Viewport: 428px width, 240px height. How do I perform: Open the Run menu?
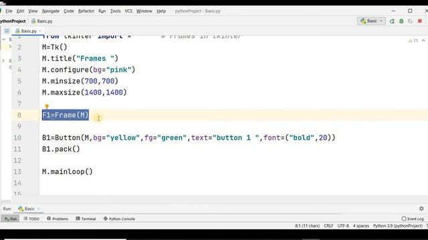102,11
